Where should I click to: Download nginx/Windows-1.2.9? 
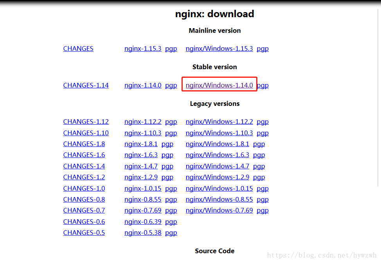point(217,177)
